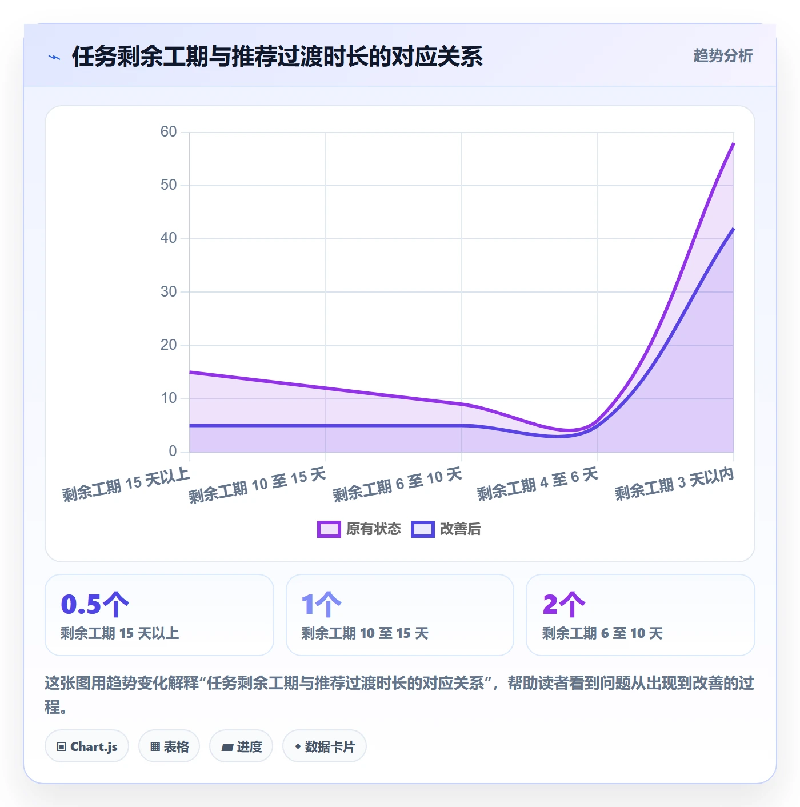The image size is (800, 807).
Task: Click the purple line peak at 剩余工期 3 天以内
Action: point(733,144)
